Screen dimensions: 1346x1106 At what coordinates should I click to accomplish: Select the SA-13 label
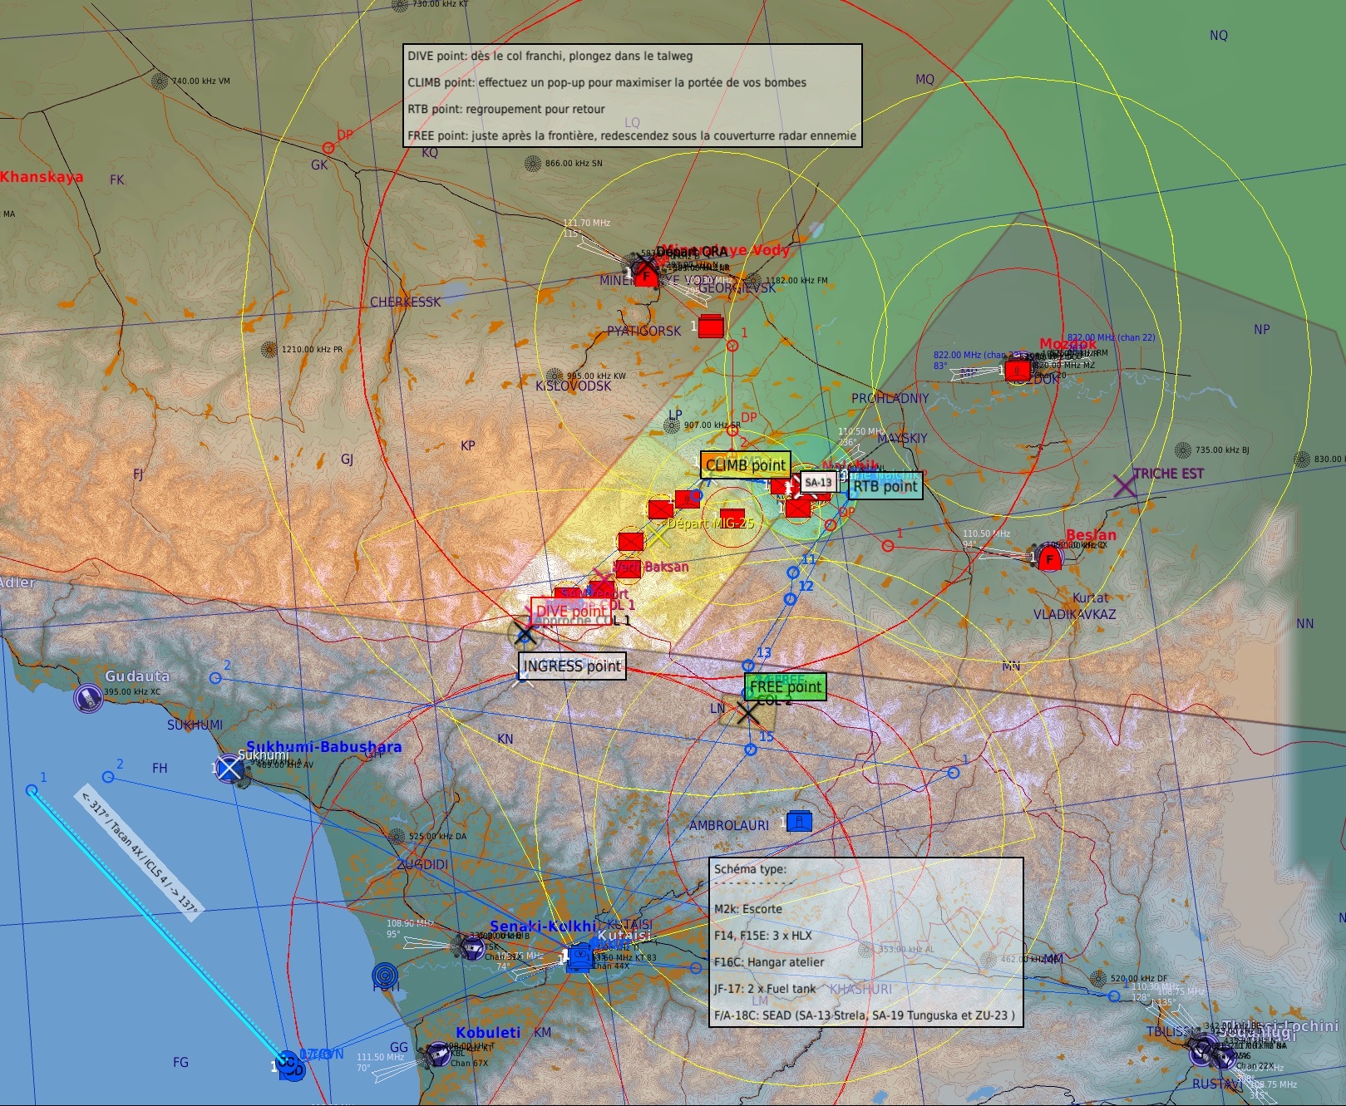pyautogui.click(x=819, y=482)
